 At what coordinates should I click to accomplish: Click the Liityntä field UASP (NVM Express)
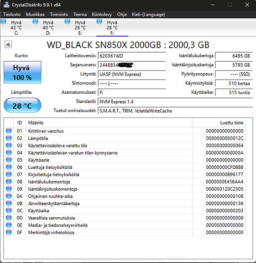132,74
